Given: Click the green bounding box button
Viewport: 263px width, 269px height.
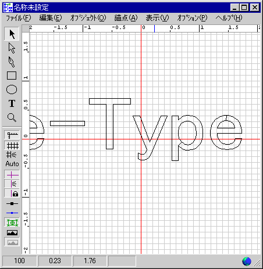Looking at the screenshot, I should tap(12, 223).
